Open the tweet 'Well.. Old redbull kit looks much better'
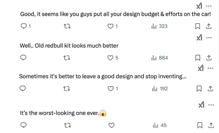The image size is (219, 133). [69, 46]
